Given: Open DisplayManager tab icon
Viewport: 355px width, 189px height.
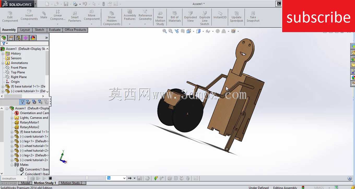Looking at the screenshot, I should point(33,38).
